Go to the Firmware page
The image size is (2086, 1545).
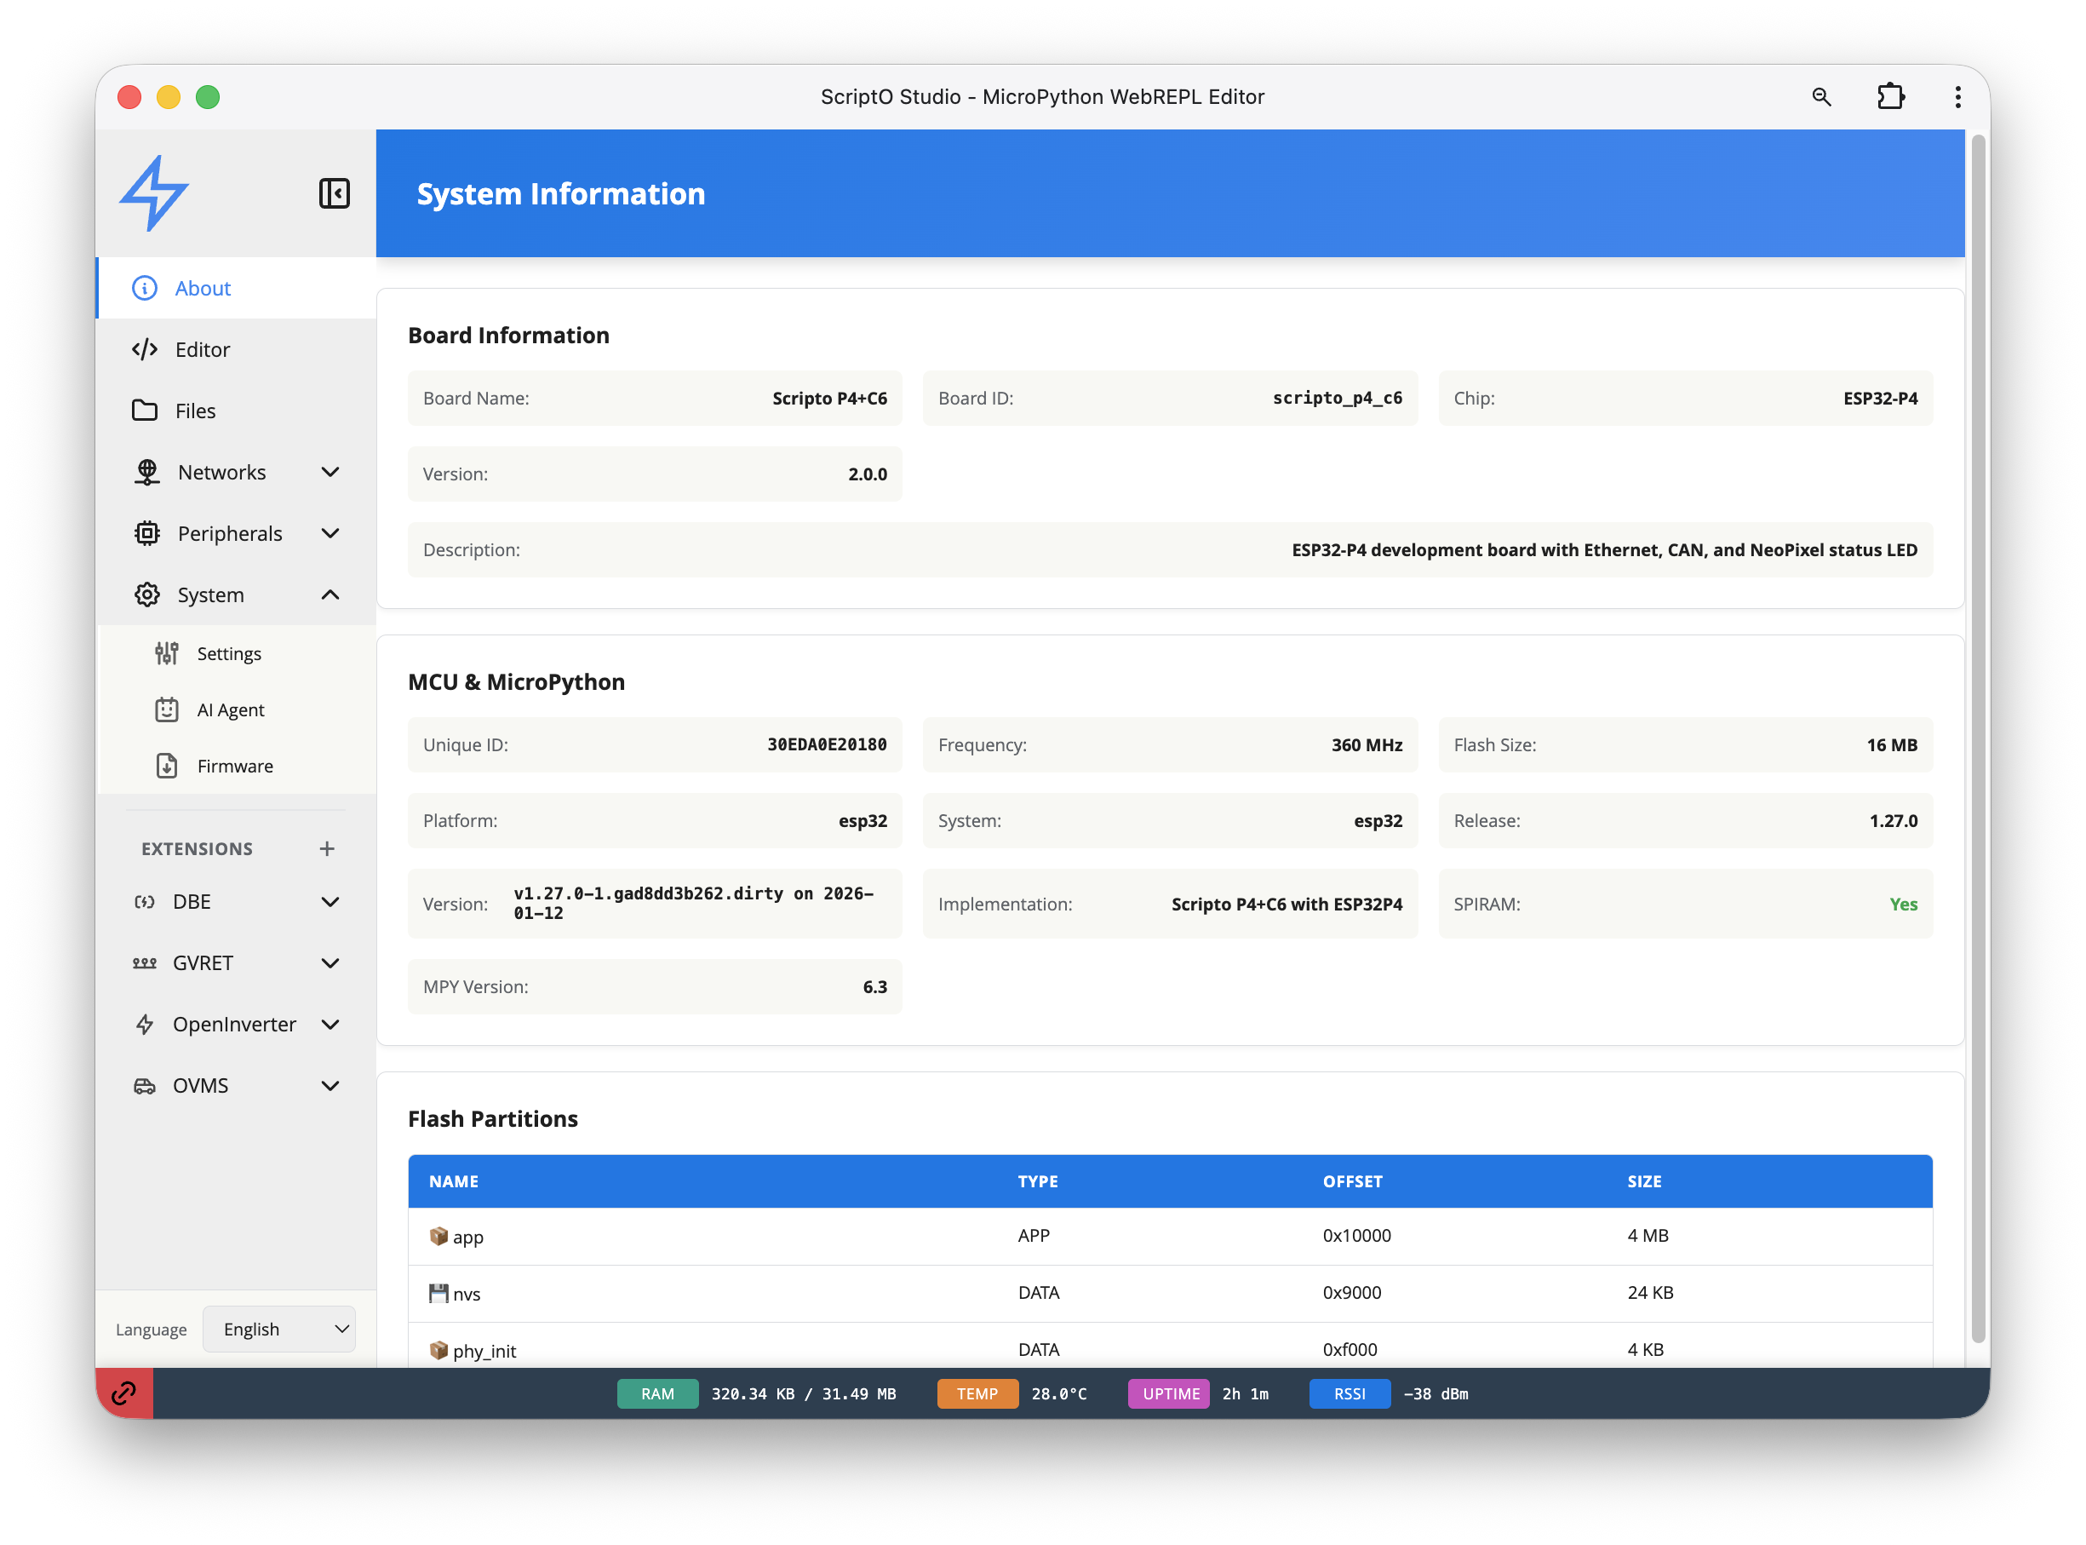(x=235, y=766)
